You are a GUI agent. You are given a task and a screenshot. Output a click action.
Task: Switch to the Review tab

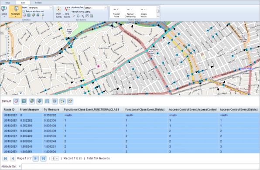point(38,3)
